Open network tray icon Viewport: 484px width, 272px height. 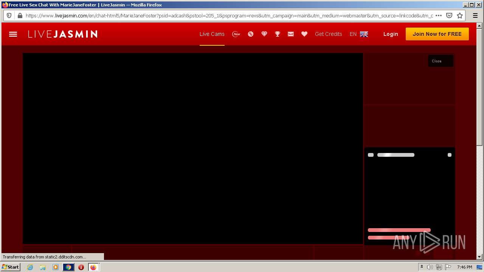[439, 267]
